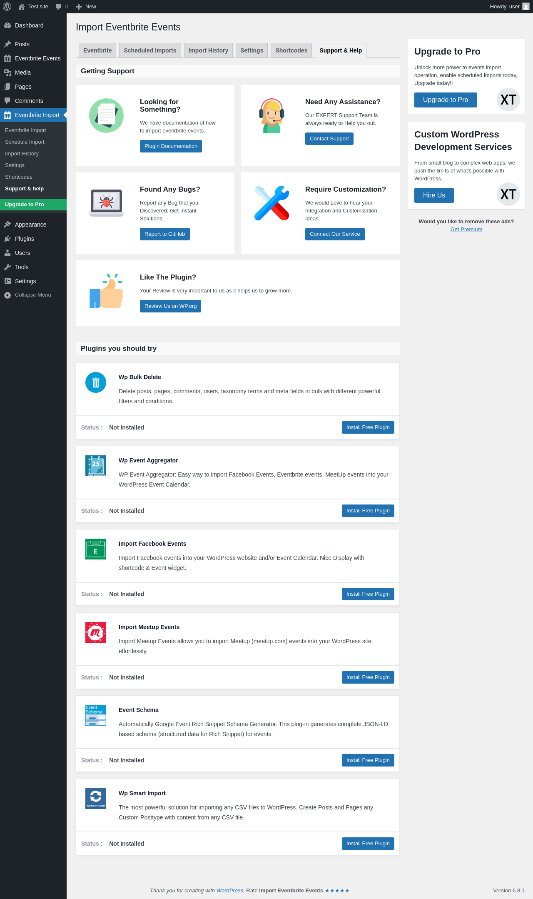Click the Event Schema plugin title
This screenshot has width=533, height=899.
click(x=139, y=710)
